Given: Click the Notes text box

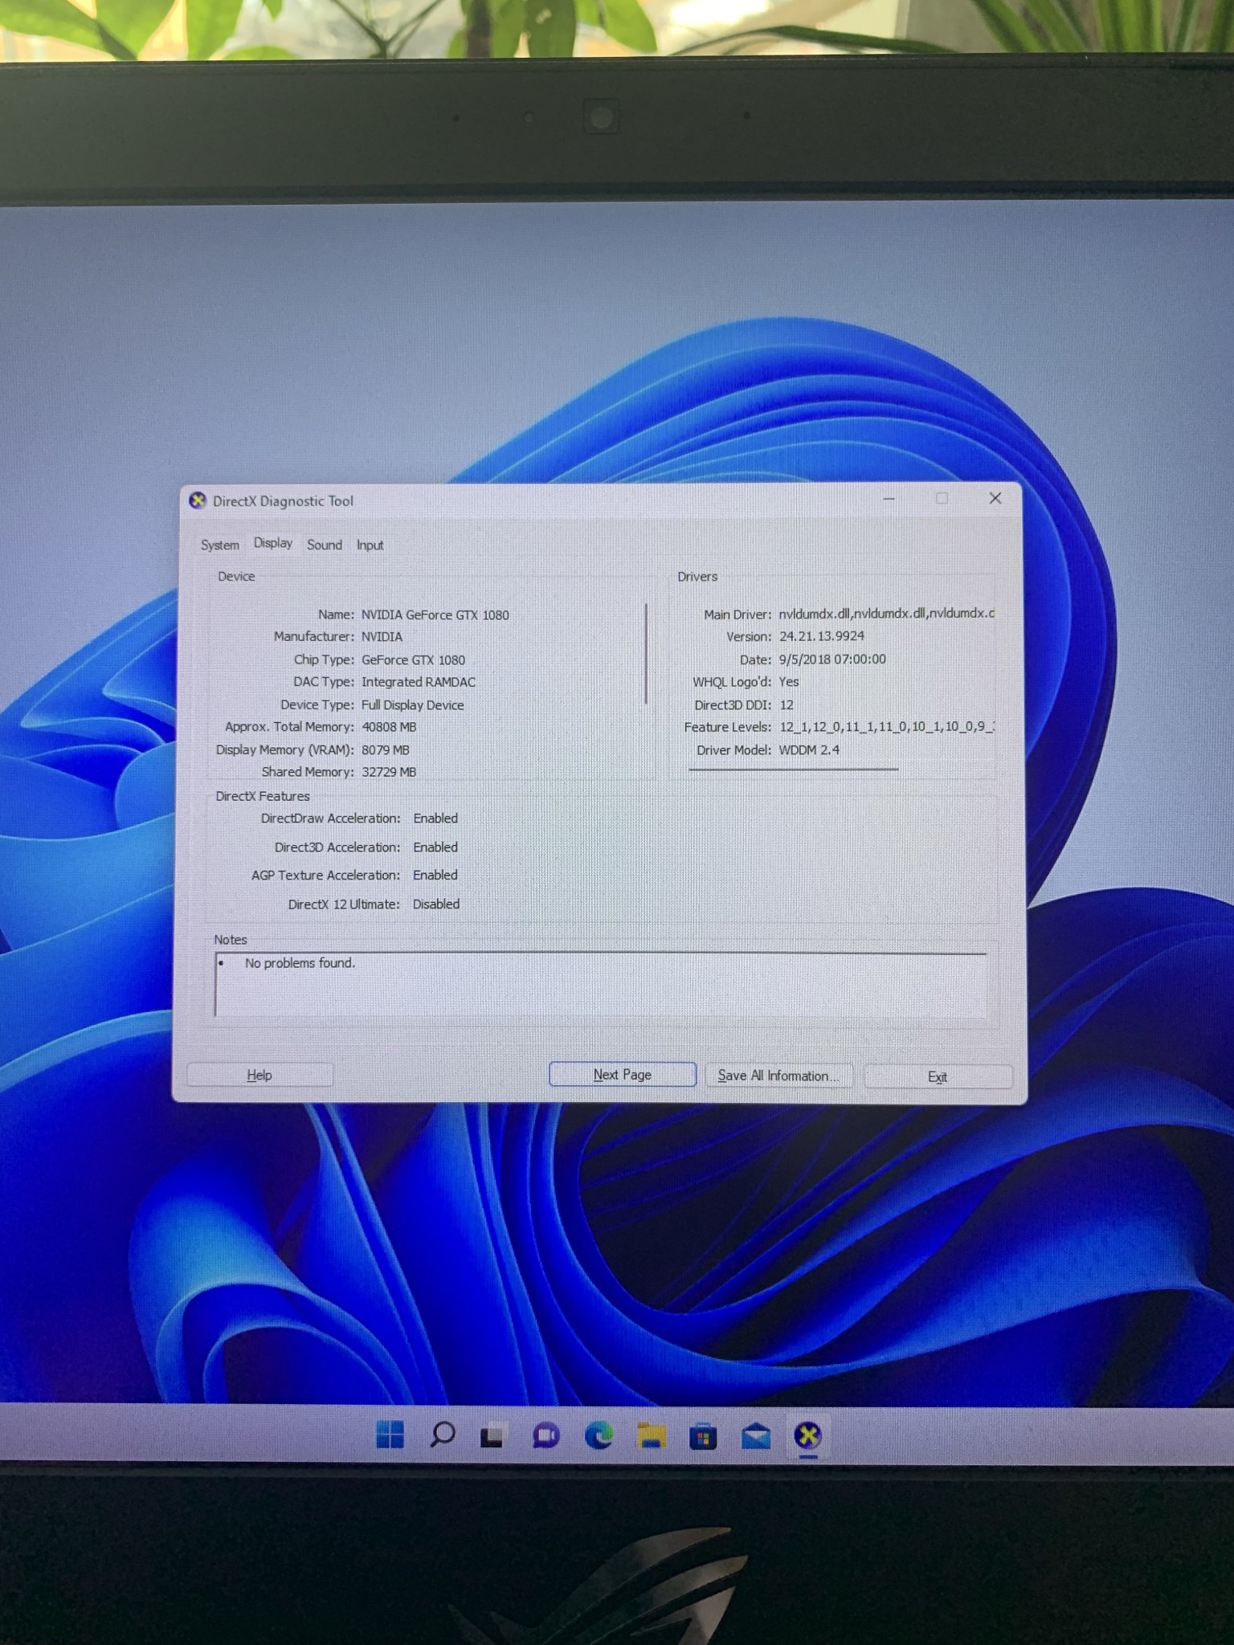Looking at the screenshot, I should [600, 985].
